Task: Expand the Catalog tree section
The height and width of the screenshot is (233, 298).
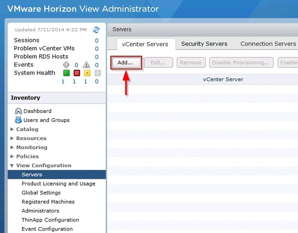Action: click(x=12, y=129)
